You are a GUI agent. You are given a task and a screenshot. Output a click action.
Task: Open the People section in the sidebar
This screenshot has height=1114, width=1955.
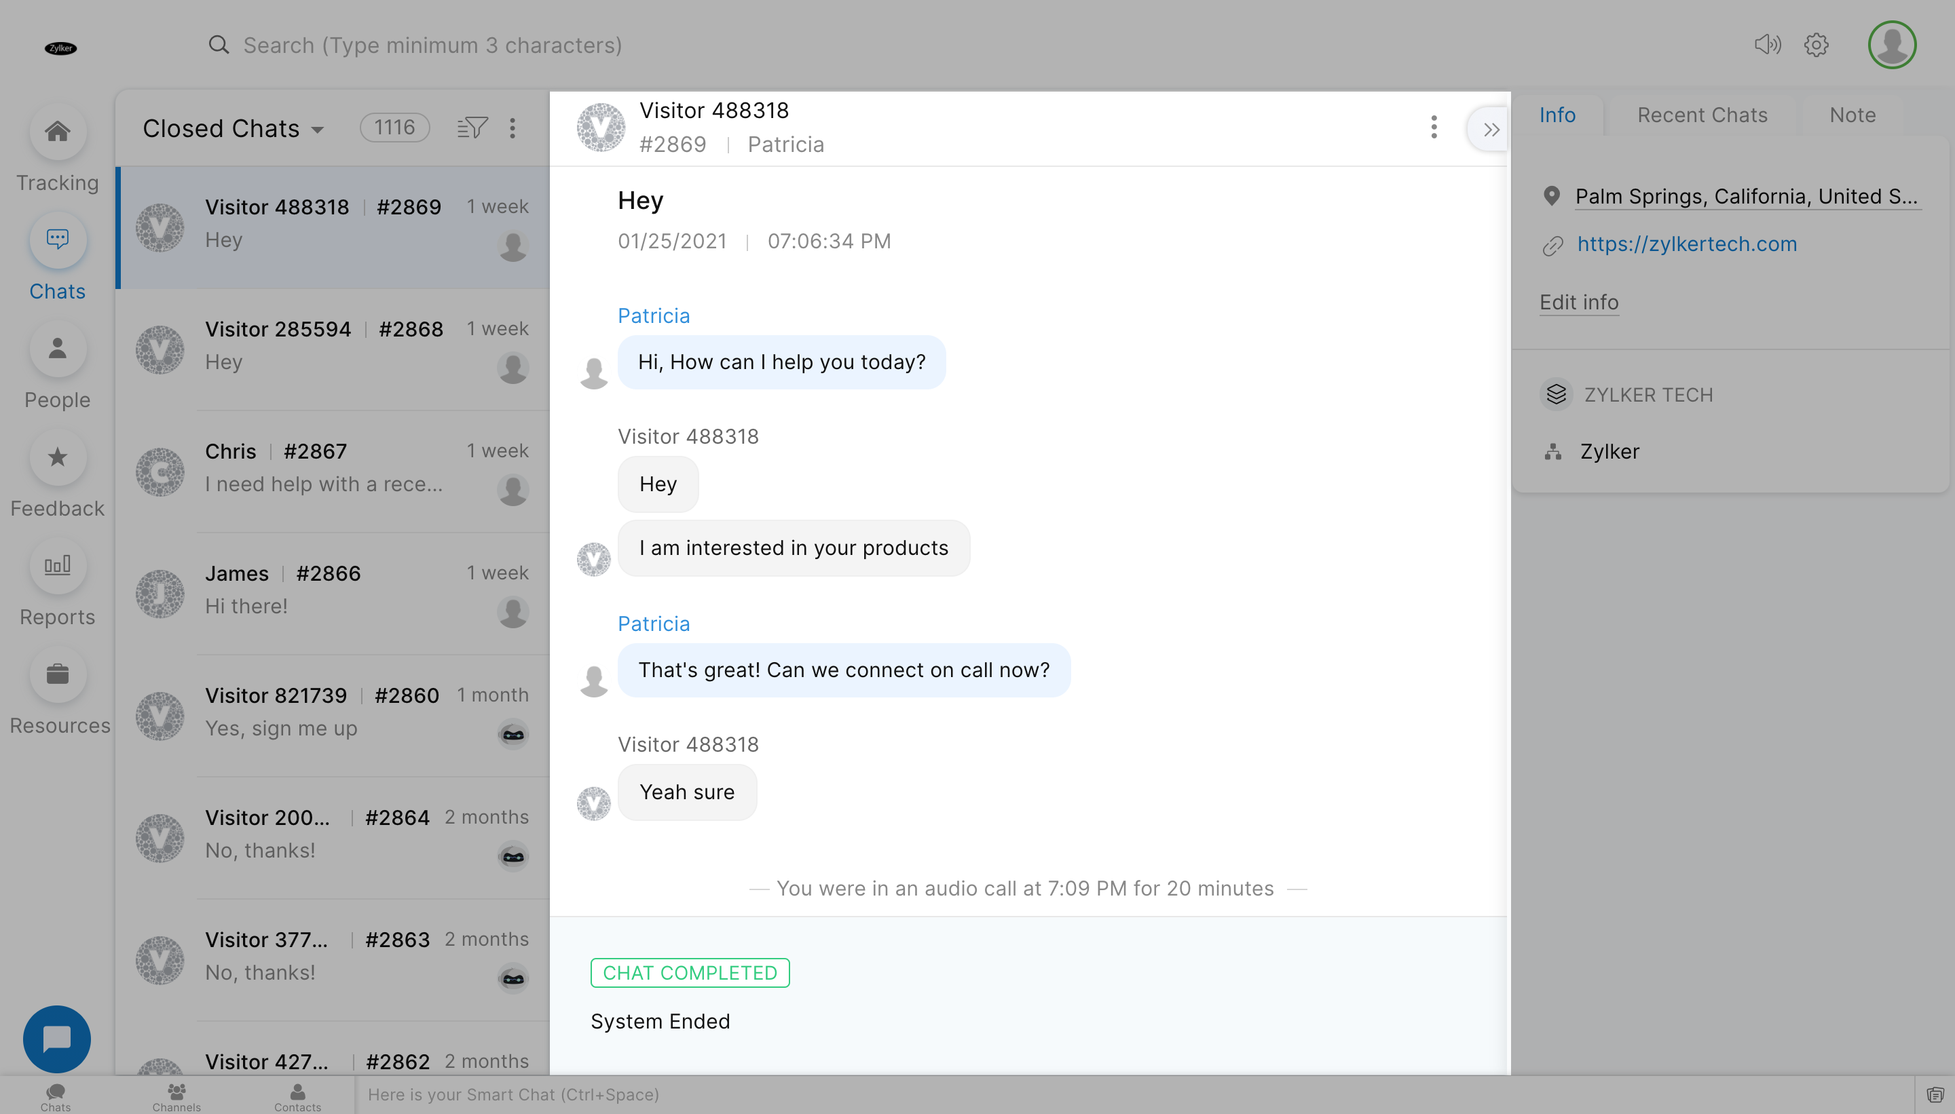[58, 349]
